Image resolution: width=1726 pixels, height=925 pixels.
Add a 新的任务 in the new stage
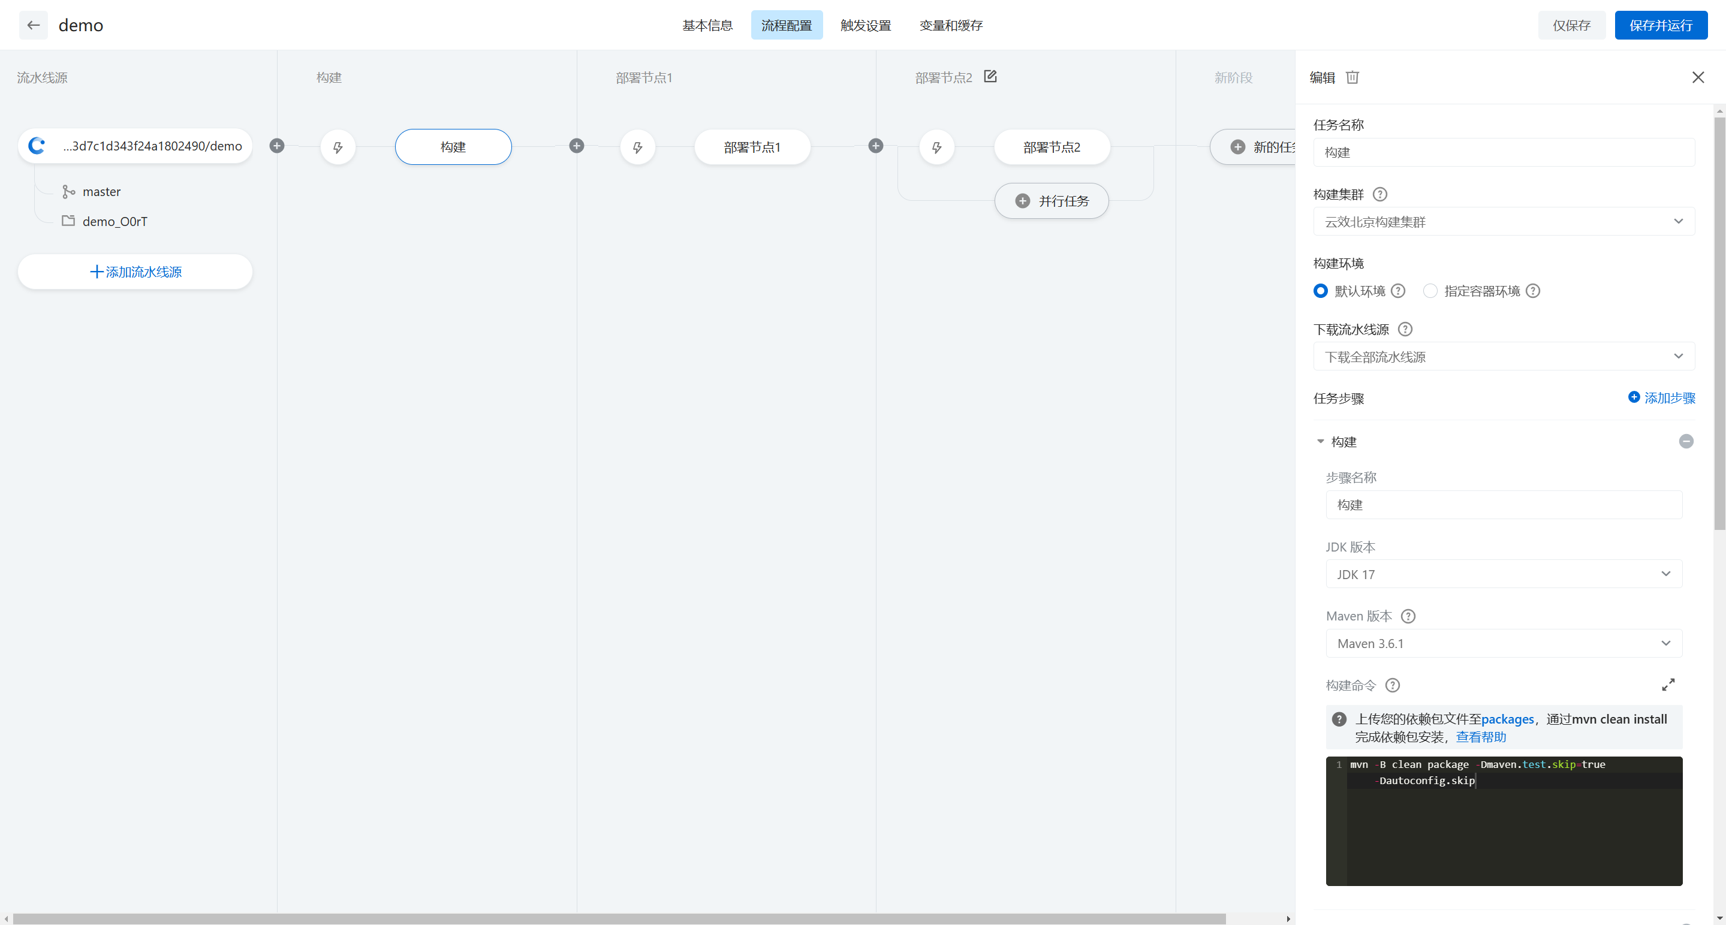pos(1252,147)
